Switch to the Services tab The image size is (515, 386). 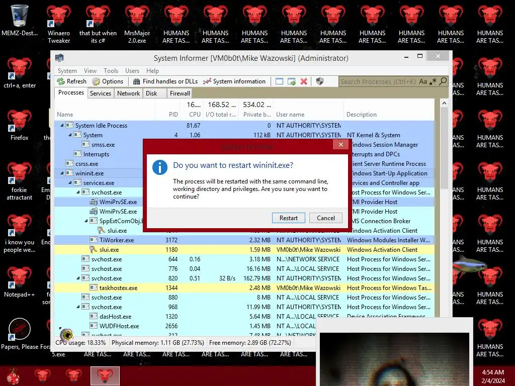[x=101, y=93]
